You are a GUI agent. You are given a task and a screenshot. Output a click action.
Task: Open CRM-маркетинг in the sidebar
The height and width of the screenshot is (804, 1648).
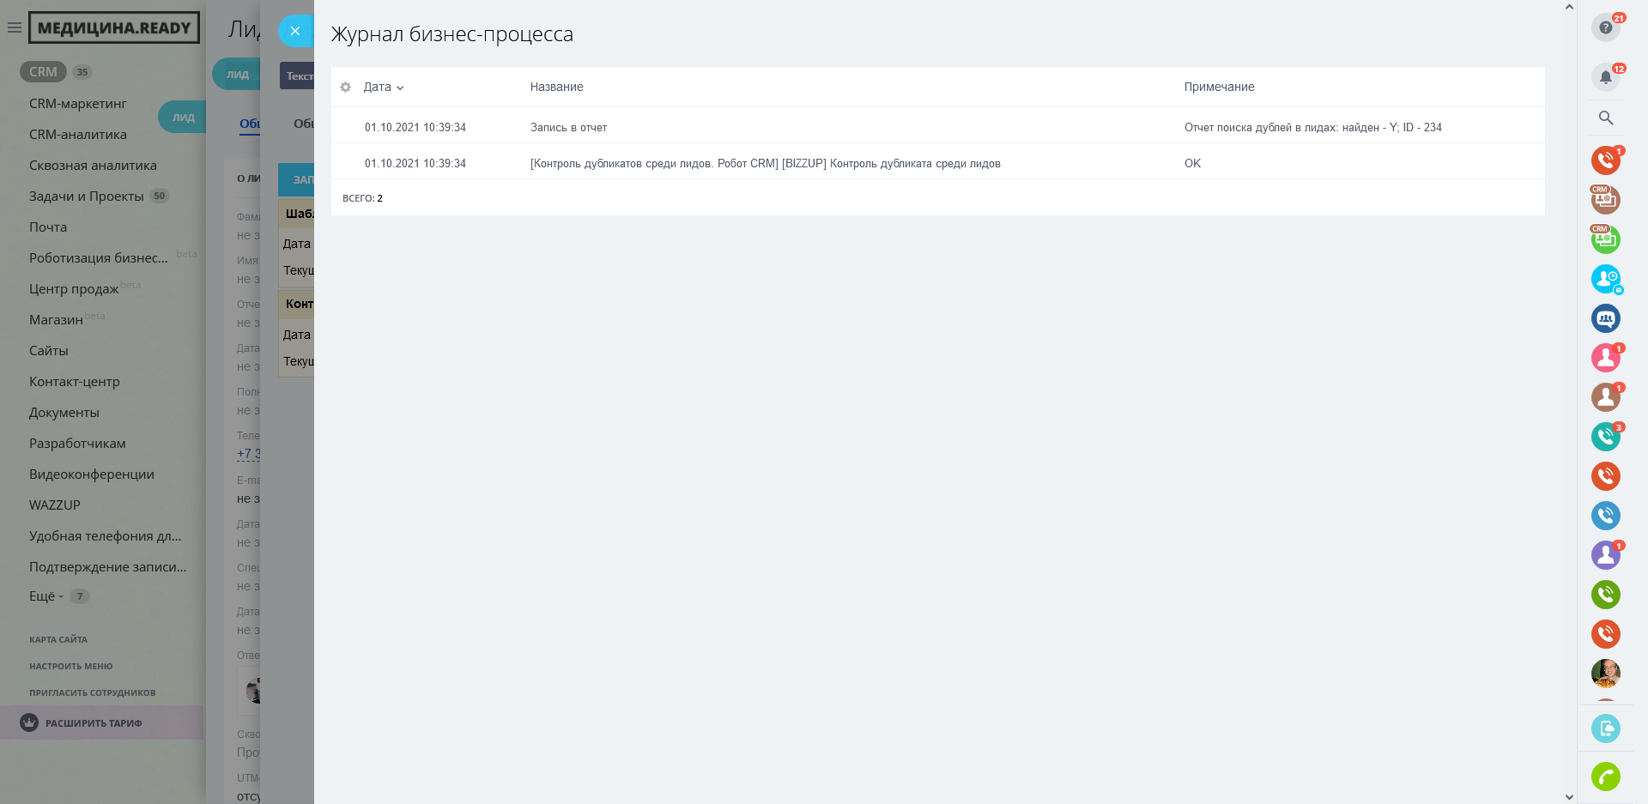pos(78,104)
